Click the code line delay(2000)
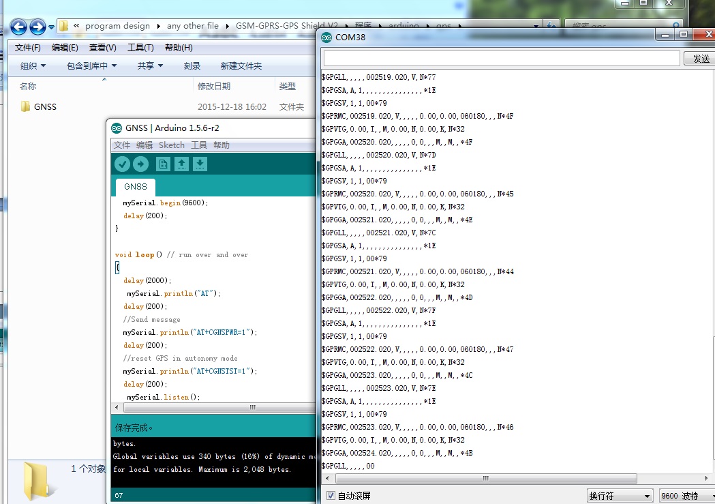The width and height of the screenshot is (715, 504). (x=147, y=280)
